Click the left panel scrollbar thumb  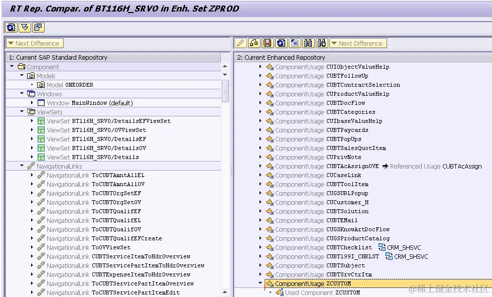[225, 91]
